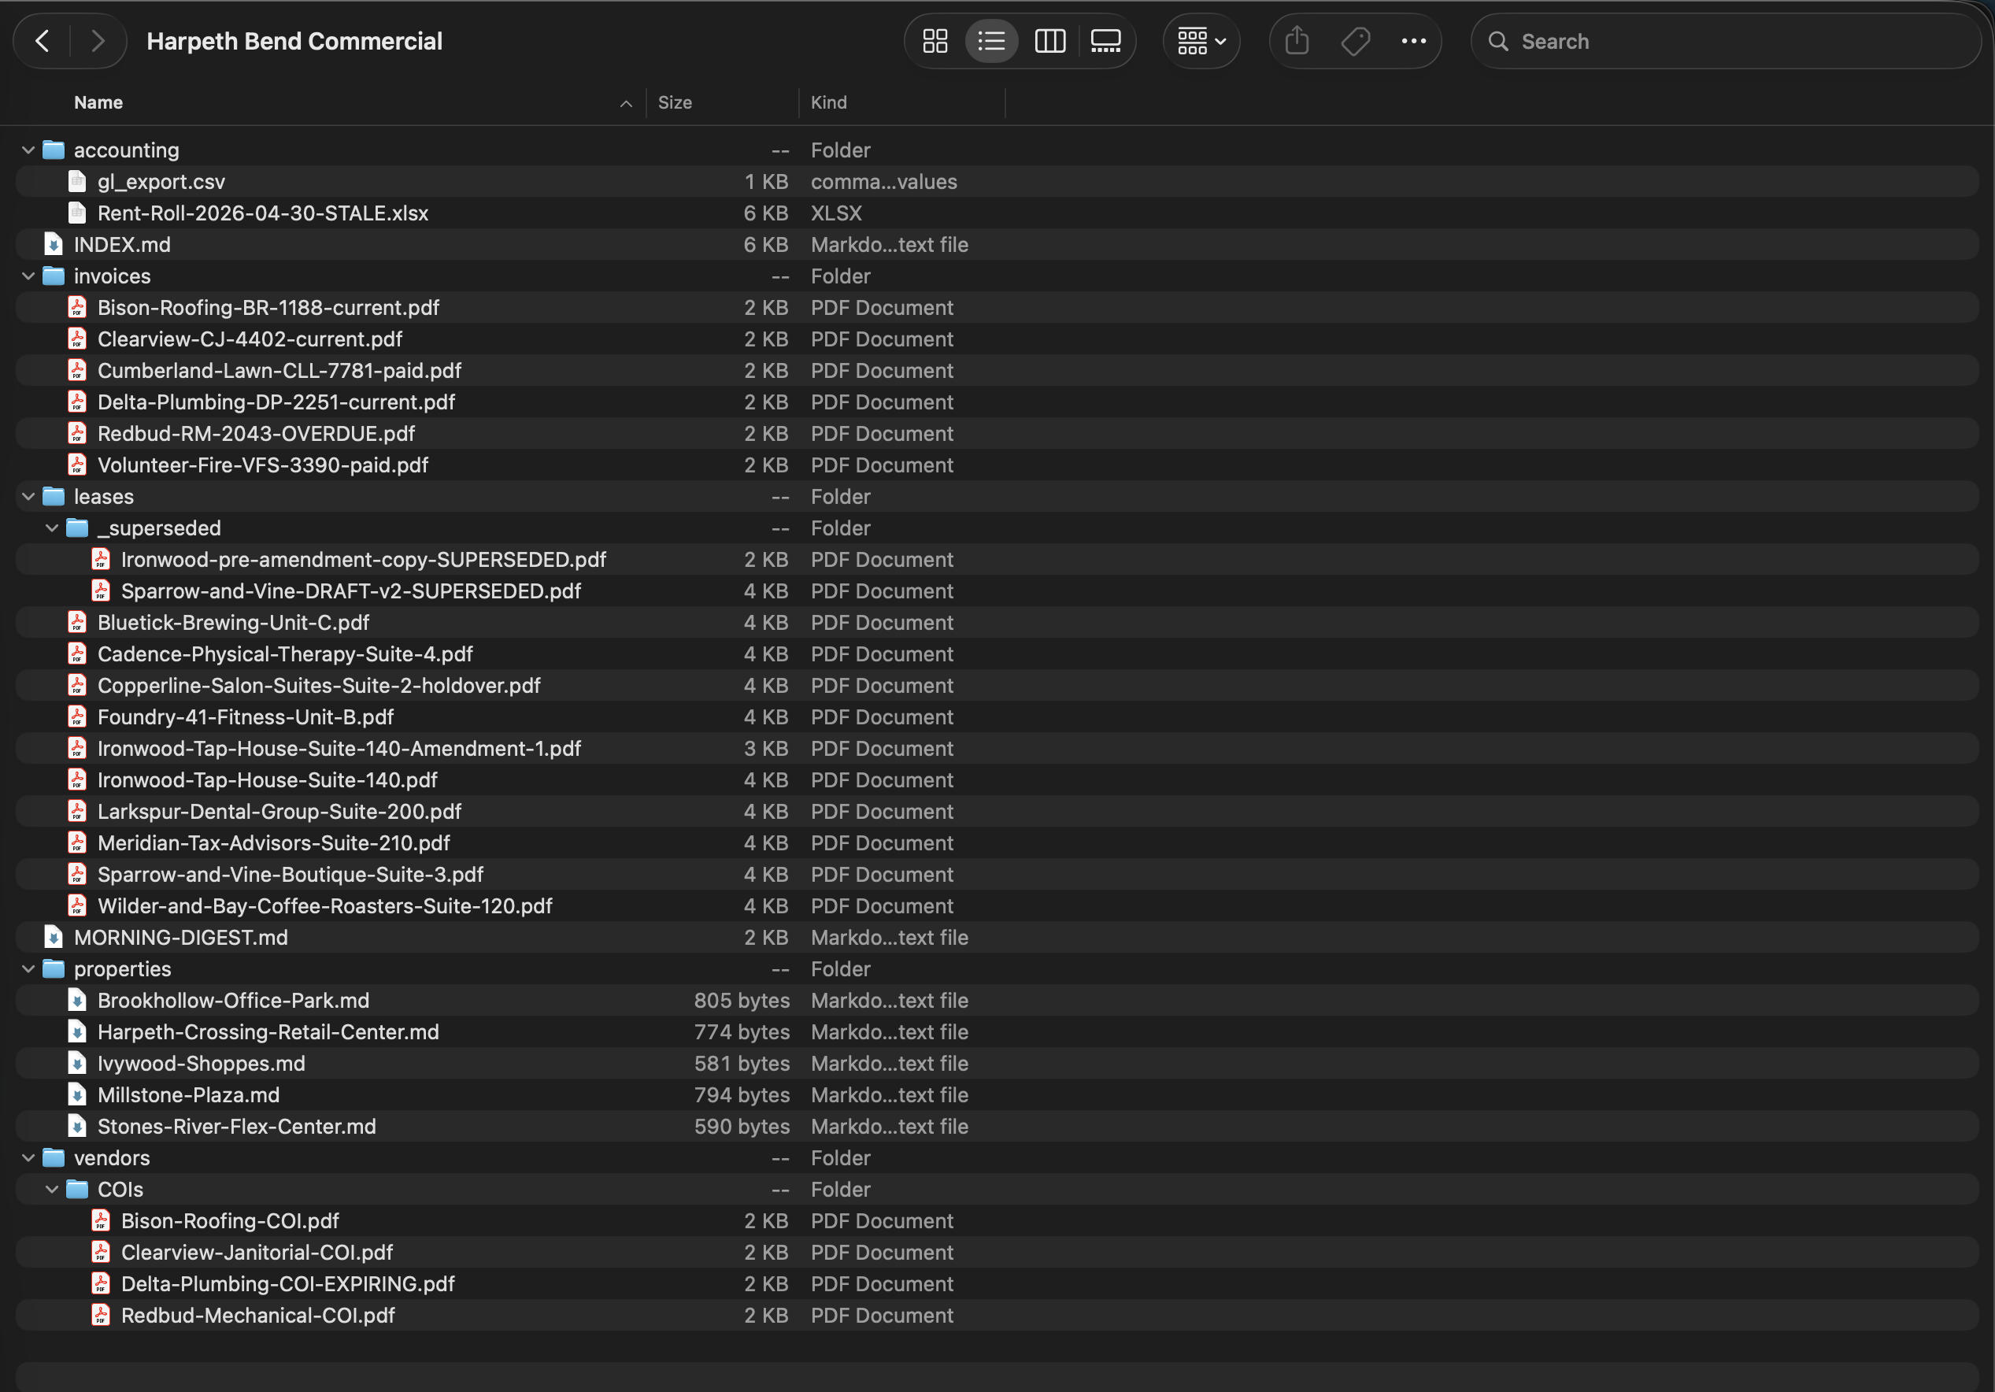The width and height of the screenshot is (1995, 1392).
Task: Collapse the leases folder
Action: [28, 497]
